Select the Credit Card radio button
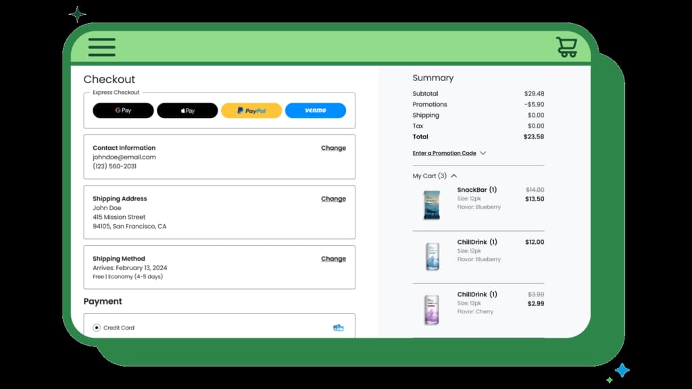 click(x=97, y=328)
